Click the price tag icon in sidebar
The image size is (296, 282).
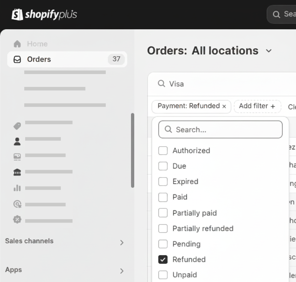coord(17,126)
